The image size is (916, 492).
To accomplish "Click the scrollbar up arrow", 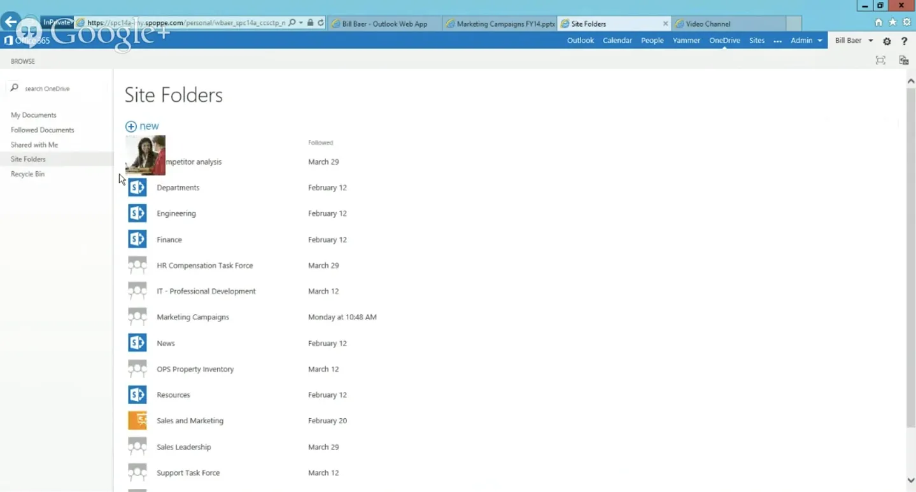I will point(911,81).
